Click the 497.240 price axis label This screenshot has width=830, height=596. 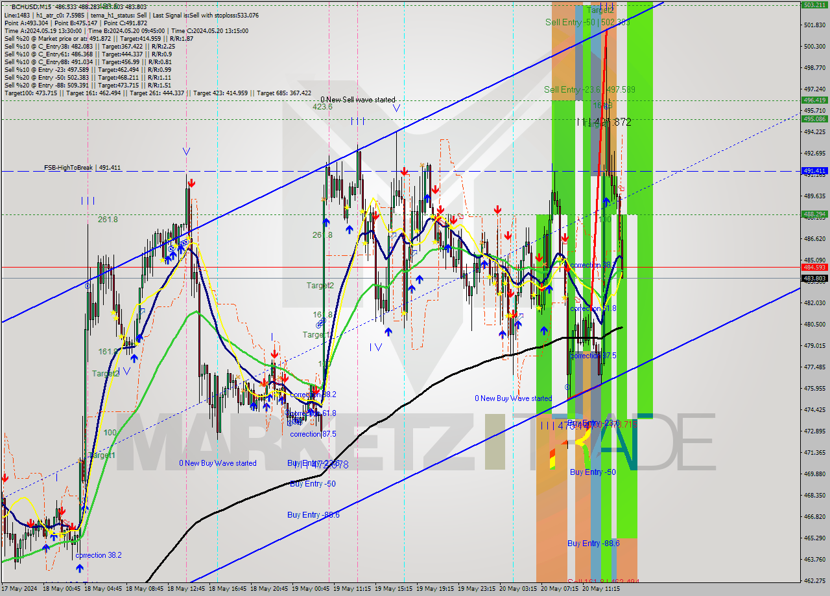click(814, 89)
